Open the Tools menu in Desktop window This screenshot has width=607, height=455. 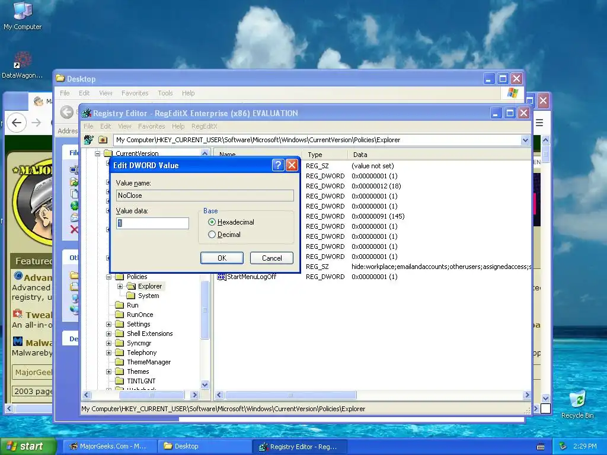pos(165,93)
